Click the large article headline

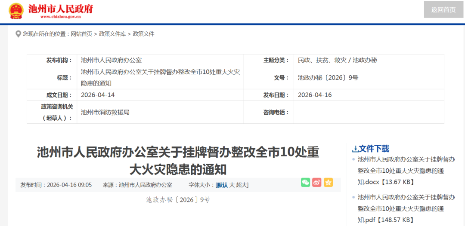[178, 161]
